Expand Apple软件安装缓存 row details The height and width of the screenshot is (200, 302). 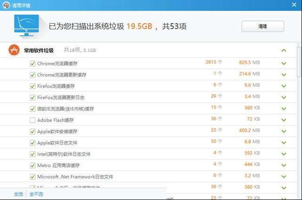pyautogui.click(x=284, y=132)
